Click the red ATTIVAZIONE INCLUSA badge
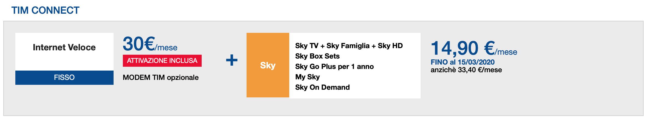 click(162, 60)
